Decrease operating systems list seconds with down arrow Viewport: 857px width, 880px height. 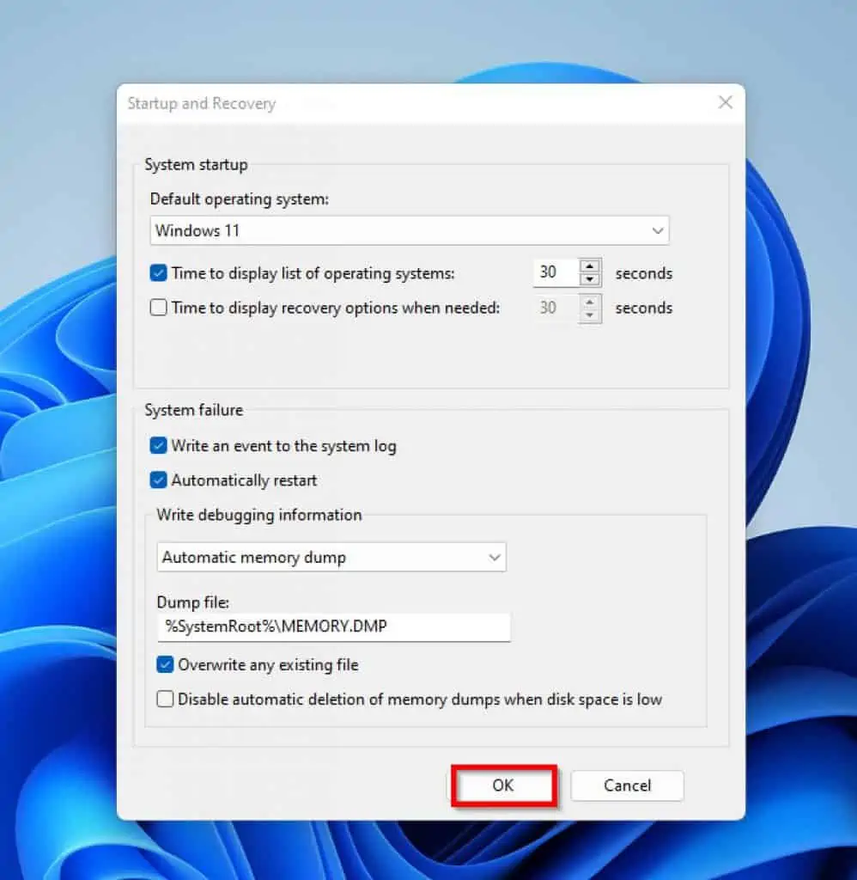589,280
